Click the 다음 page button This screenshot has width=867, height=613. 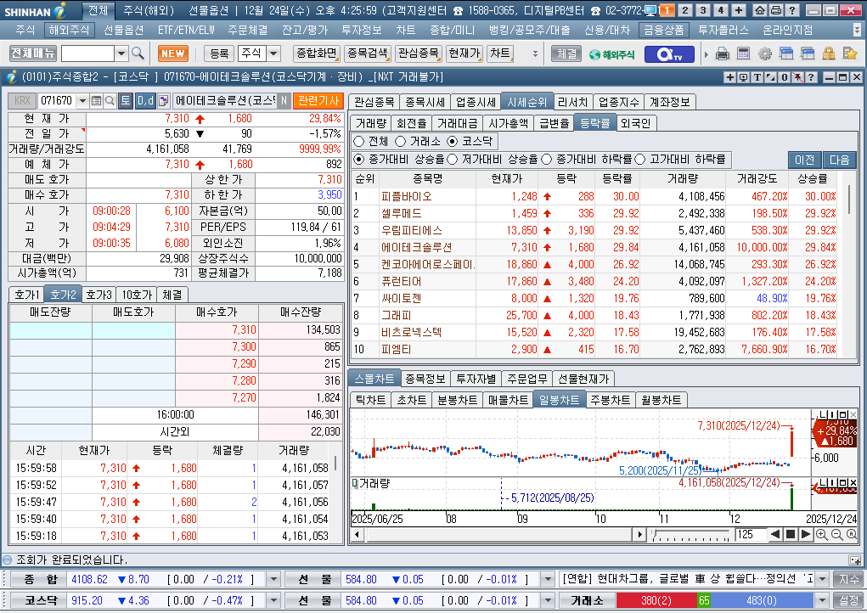[x=839, y=160]
